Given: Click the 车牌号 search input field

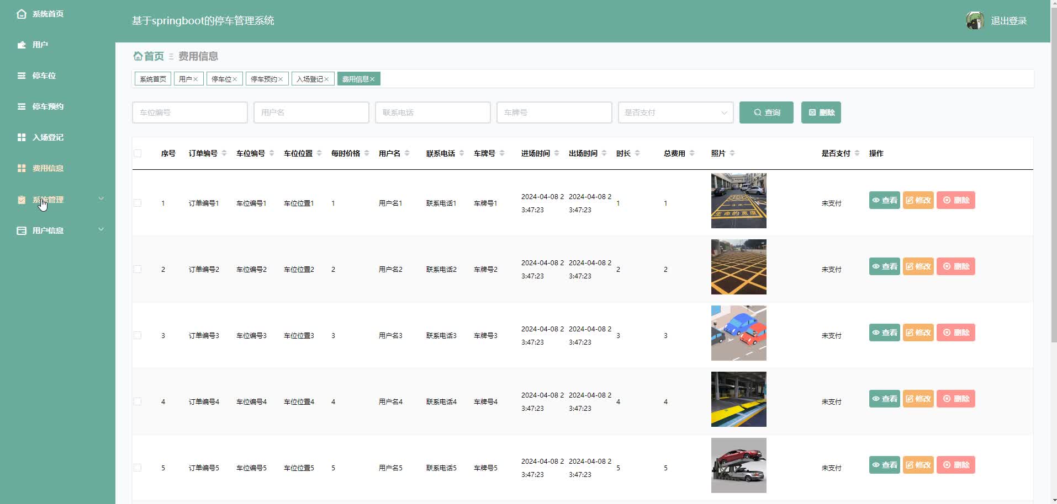Looking at the screenshot, I should tap(554, 112).
